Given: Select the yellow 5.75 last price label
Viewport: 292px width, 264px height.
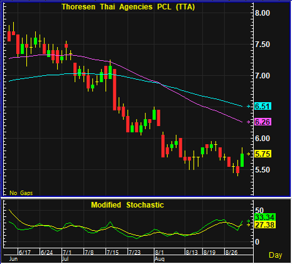Looking at the screenshot, I should click(263, 154).
